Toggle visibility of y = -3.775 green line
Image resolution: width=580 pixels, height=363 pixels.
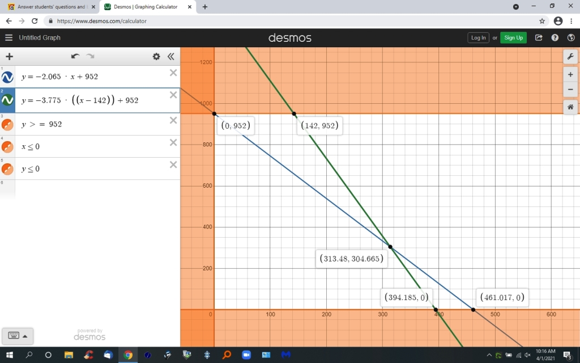coord(7,100)
